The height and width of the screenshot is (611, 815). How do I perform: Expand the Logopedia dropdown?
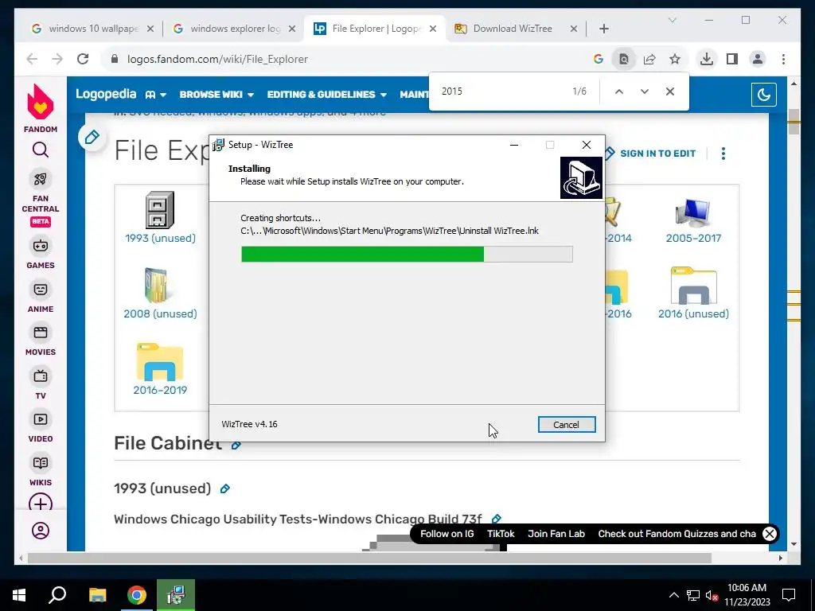(x=156, y=95)
